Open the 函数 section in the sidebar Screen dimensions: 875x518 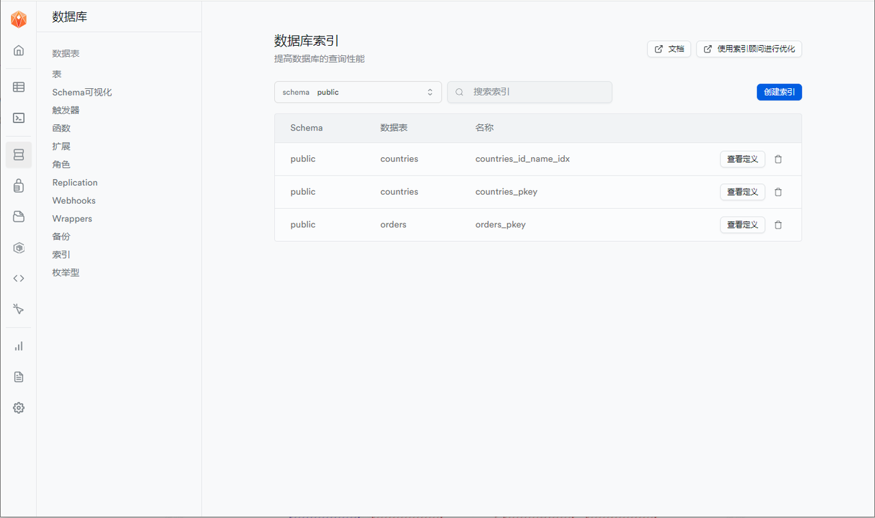61,128
